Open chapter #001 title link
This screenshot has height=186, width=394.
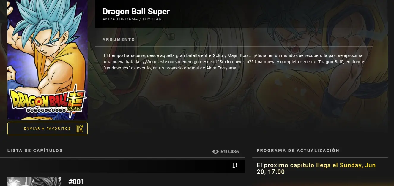coord(76,182)
